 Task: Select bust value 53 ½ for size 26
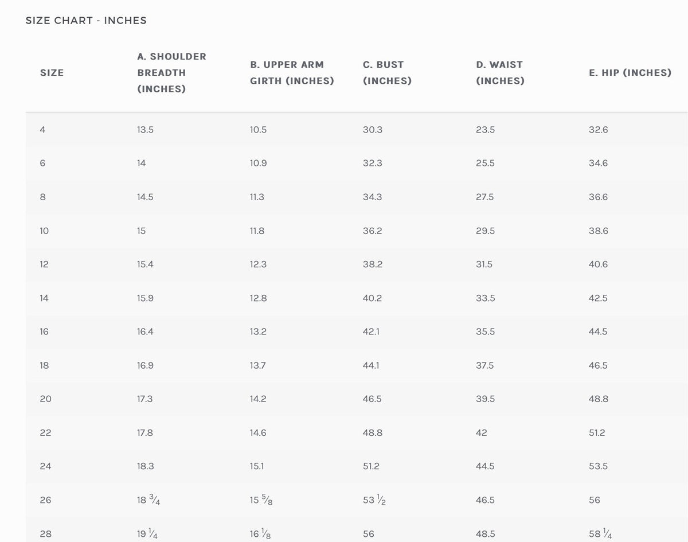[x=374, y=500]
